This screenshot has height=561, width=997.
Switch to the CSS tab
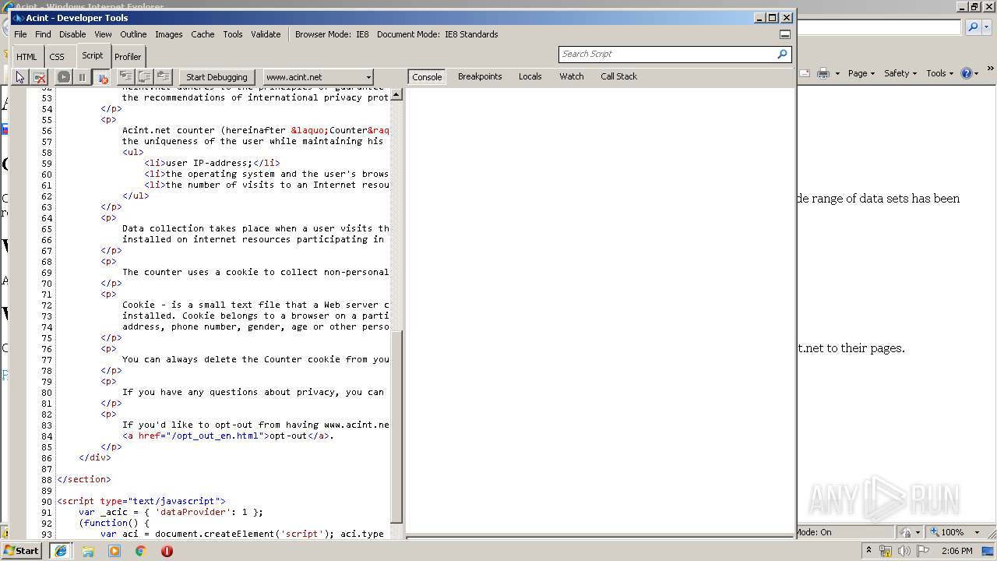click(57, 57)
